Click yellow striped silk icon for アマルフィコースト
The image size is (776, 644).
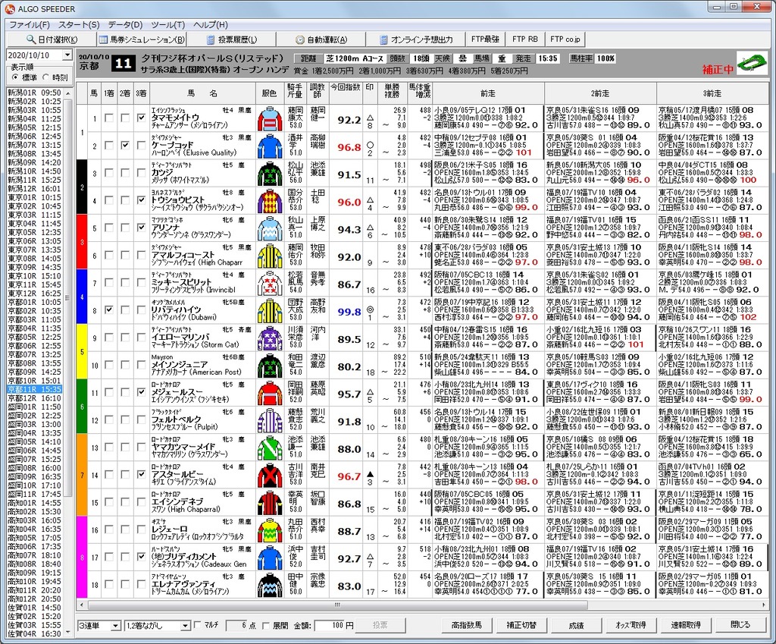[x=270, y=256]
